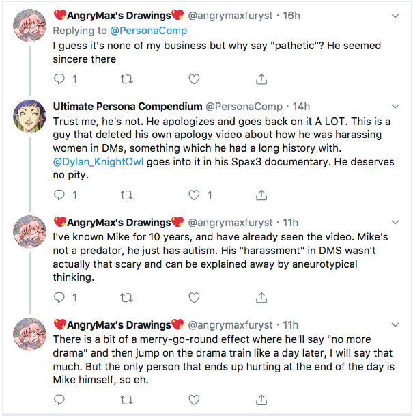Retweet the first tweet saying "He seemed sincere"
413x416 pixels.
[x=127, y=79]
